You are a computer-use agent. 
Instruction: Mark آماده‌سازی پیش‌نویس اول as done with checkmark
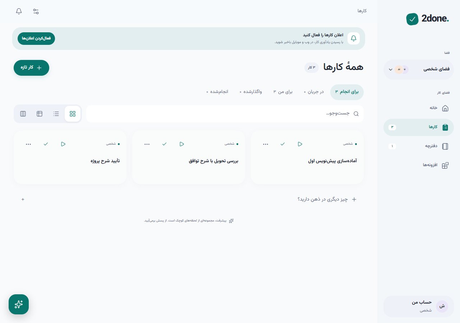(282, 144)
